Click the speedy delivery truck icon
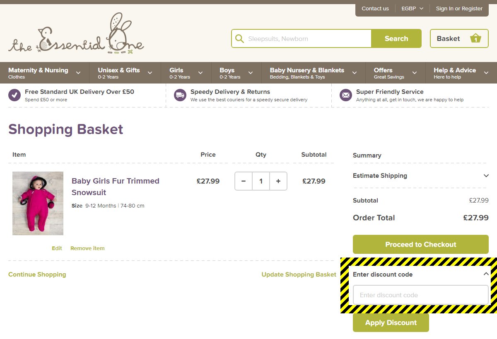 180,95
